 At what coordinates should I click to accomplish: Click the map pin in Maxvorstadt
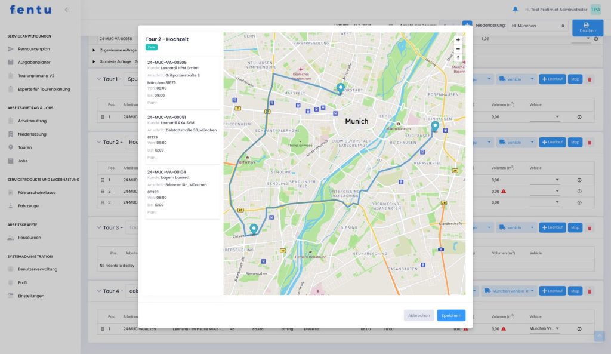340,88
